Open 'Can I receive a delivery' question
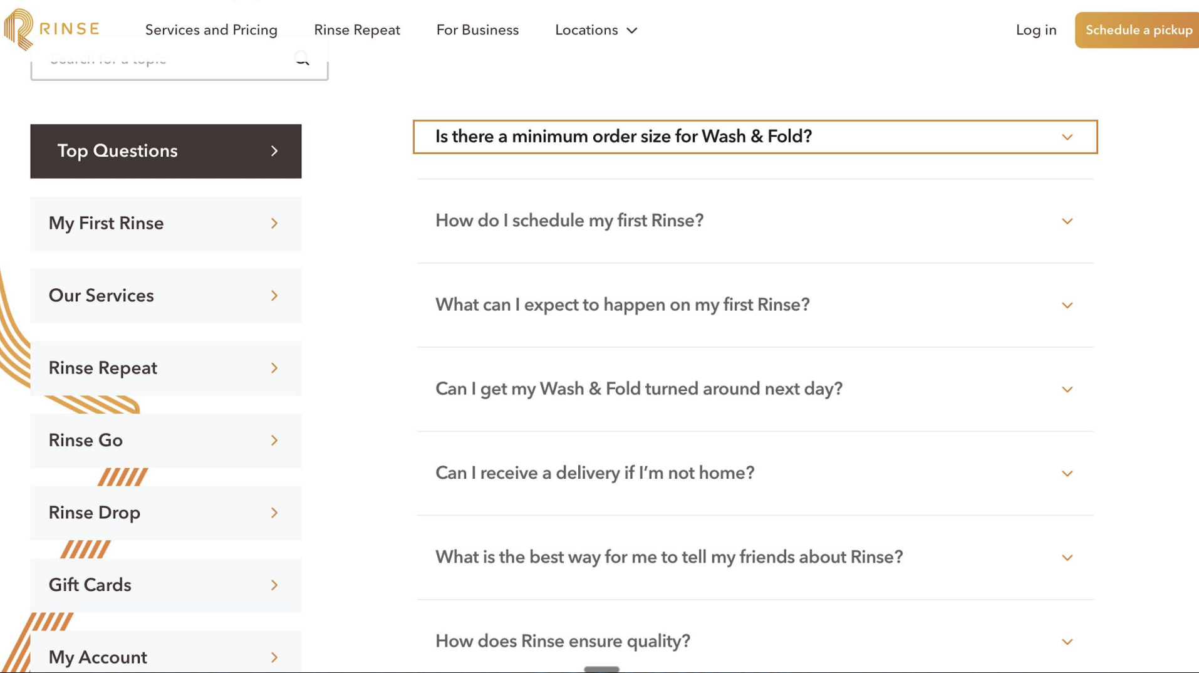 (755, 473)
